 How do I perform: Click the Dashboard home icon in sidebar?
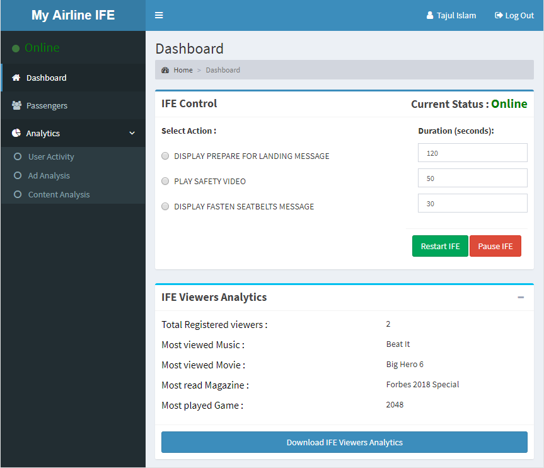click(x=16, y=78)
